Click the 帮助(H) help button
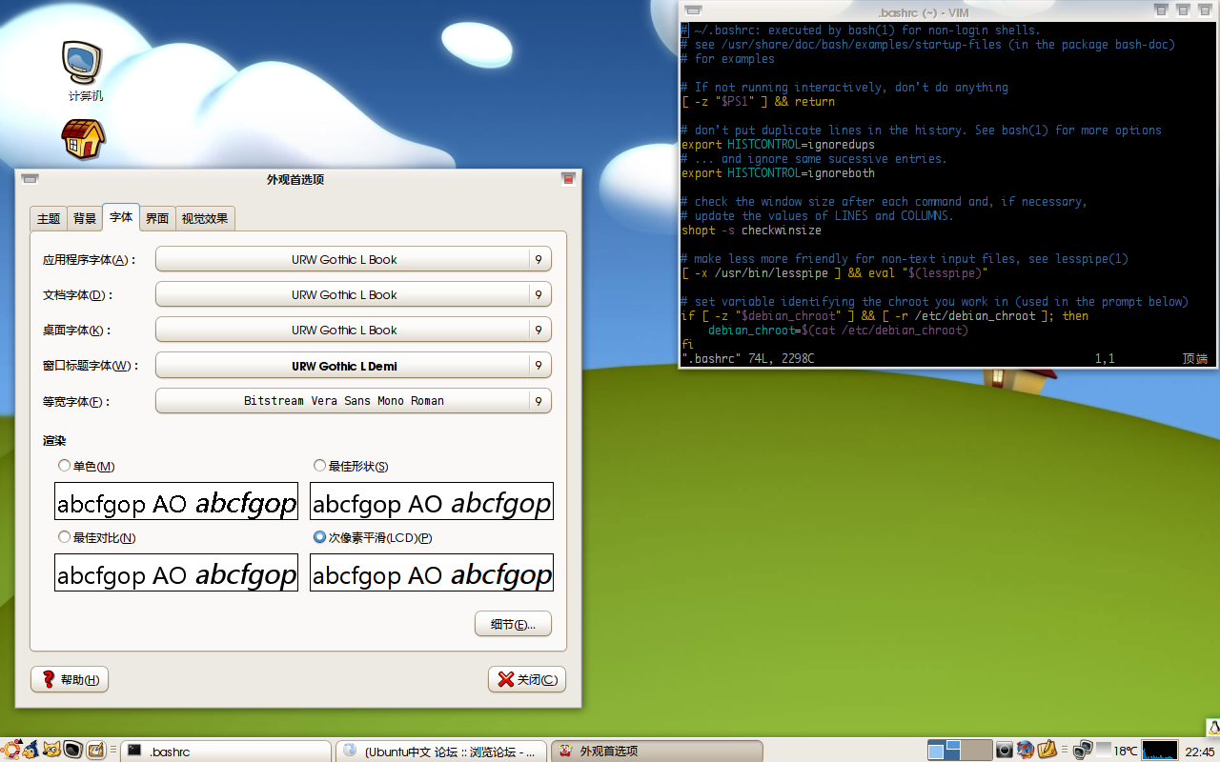1220x762 pixels. point(70,679)
